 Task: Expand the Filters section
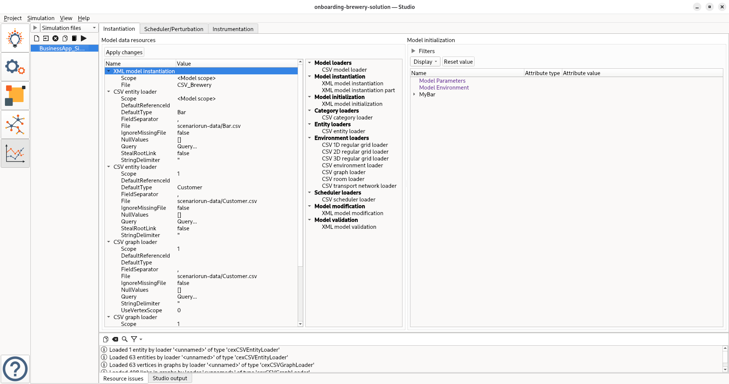tap(413, 51)
